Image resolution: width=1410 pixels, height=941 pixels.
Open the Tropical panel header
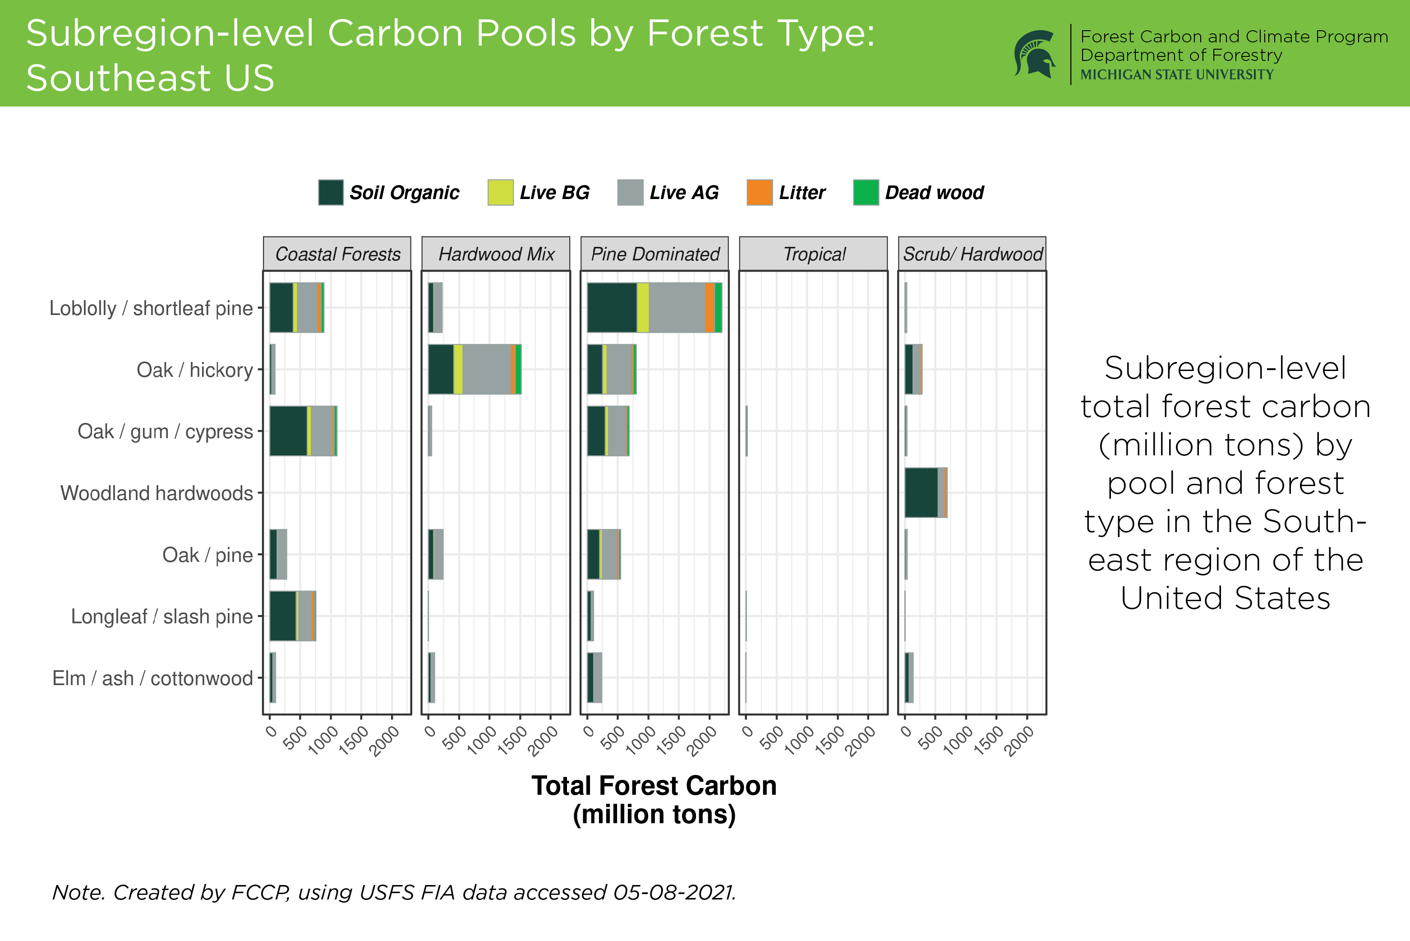pyautogui.click(x=813, y=254)
